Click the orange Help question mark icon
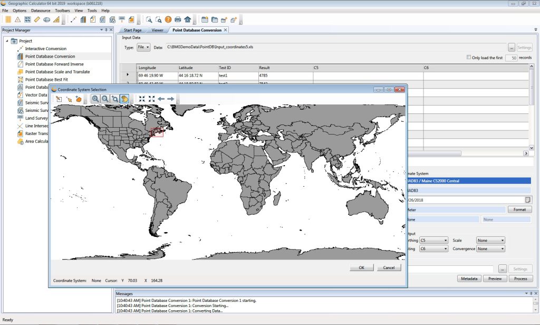The image size is (540, 325). pos(168,20)
